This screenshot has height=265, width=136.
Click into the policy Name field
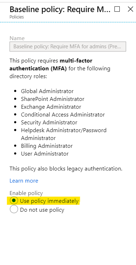coord(68,47)
